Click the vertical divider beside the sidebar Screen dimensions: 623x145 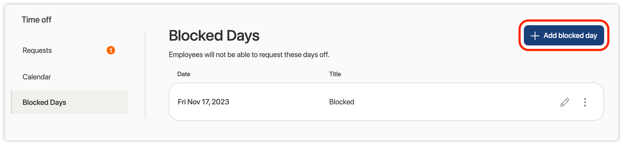click(x=145, y=74)
